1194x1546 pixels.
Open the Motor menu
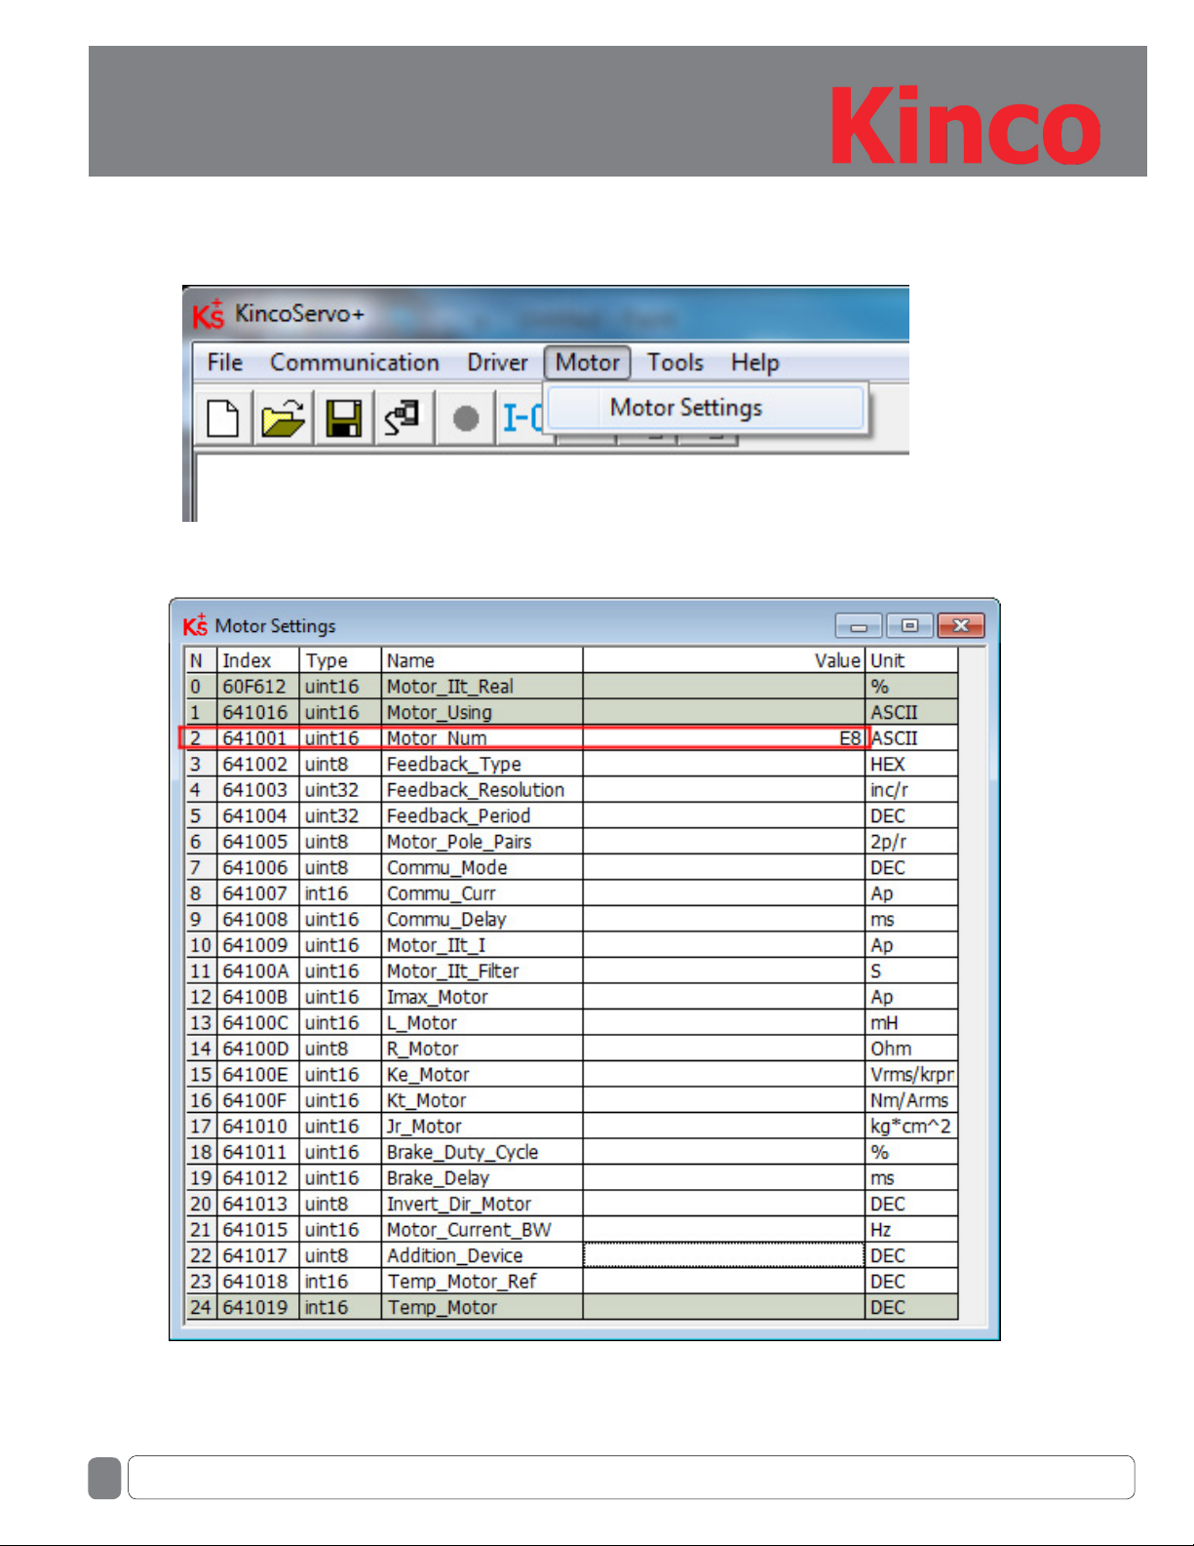(587, 363)
